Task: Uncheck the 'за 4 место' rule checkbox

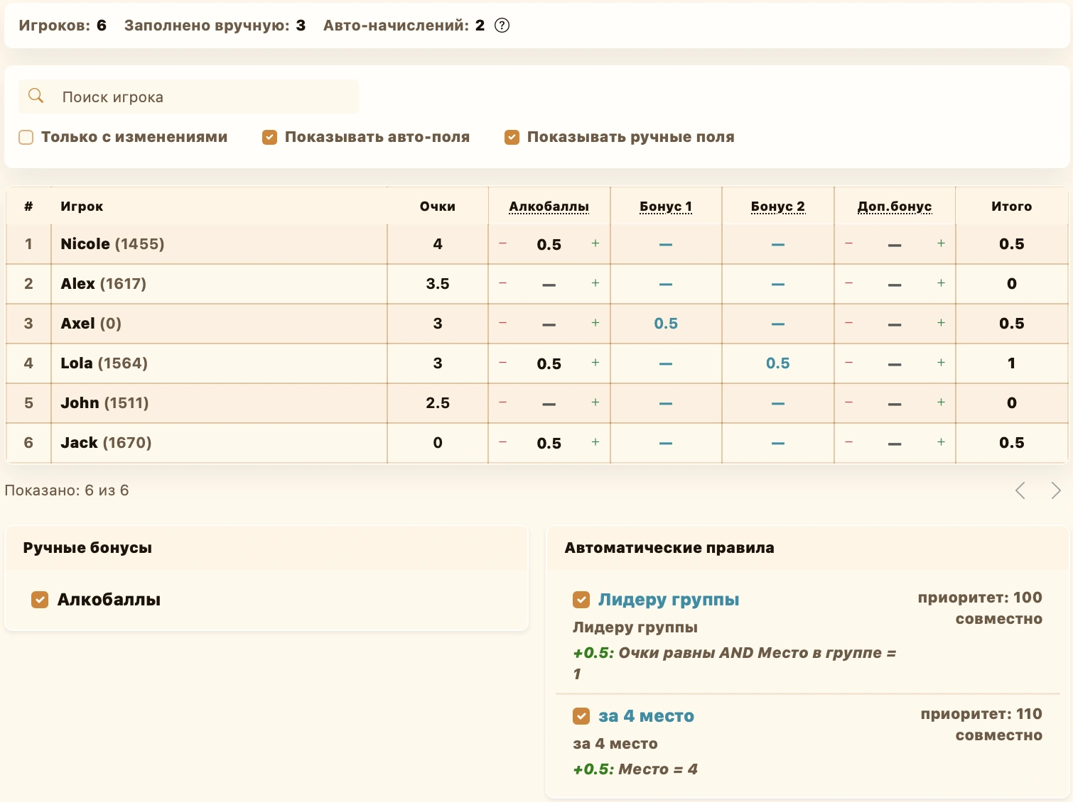Action: click(x=581, y=716)
